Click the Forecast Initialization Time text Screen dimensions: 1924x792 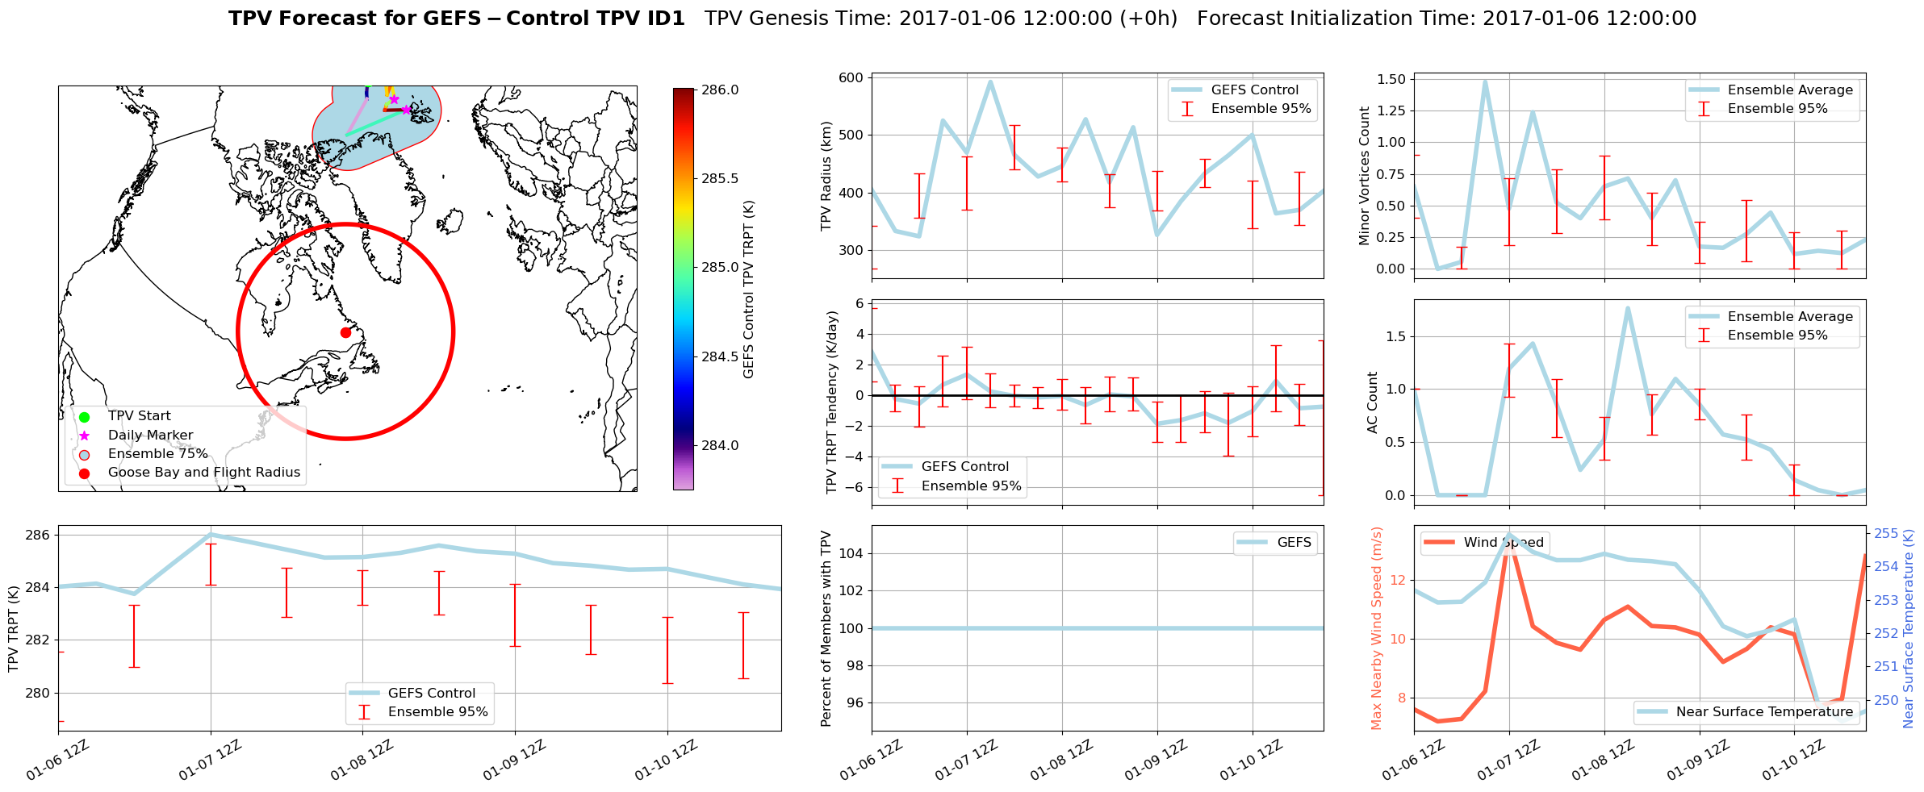click(x=1446, y=19)
